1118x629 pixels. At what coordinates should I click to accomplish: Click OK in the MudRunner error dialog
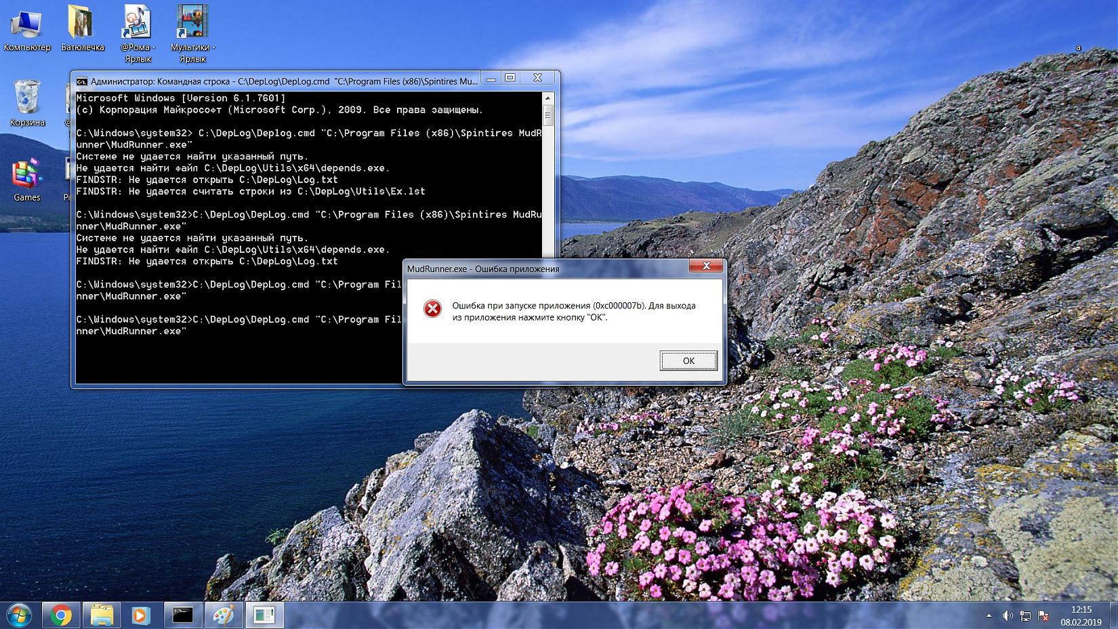pos(688,361)
